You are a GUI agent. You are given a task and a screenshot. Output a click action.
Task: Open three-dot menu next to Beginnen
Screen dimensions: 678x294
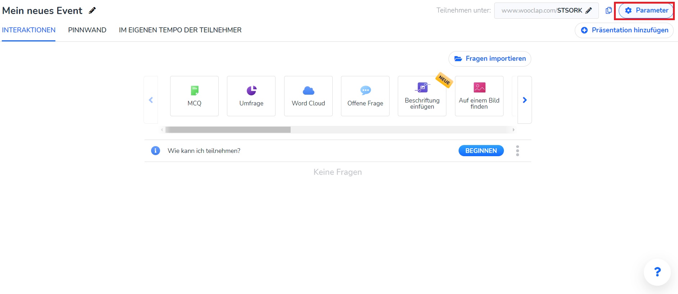click(517, 151)
